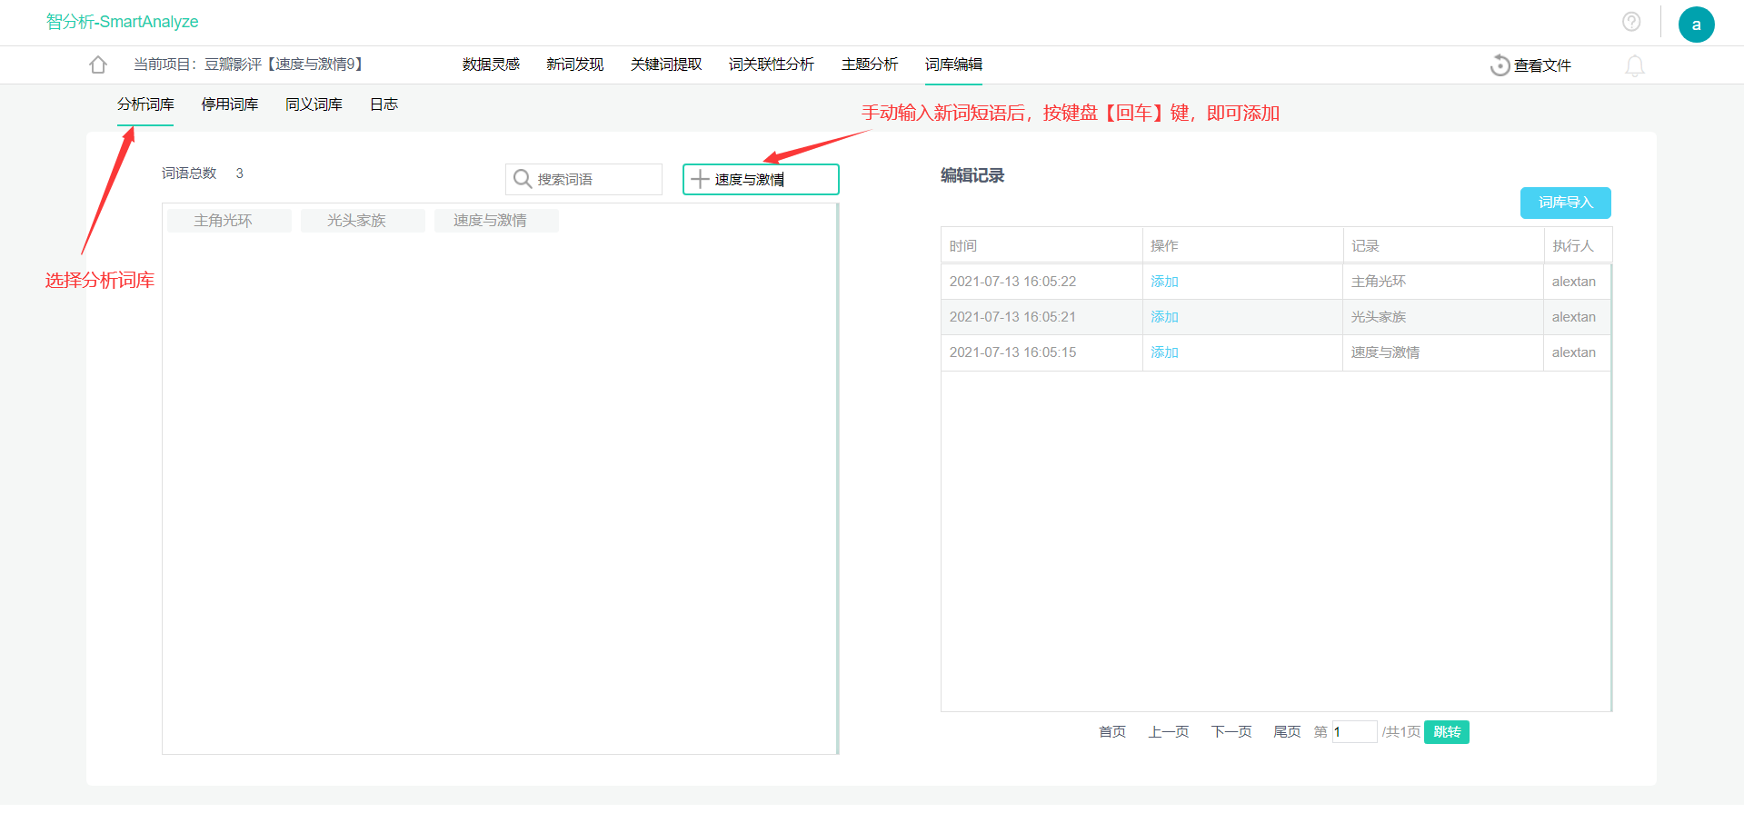Click 尾页 pagination link
Screen dimensions: 1744x813
pos(1287,732)
